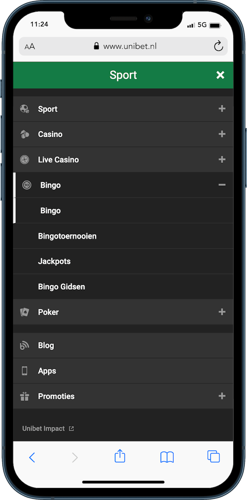Close the Sport menu with the X
The image size is (247, 500).
coord(220,75)
